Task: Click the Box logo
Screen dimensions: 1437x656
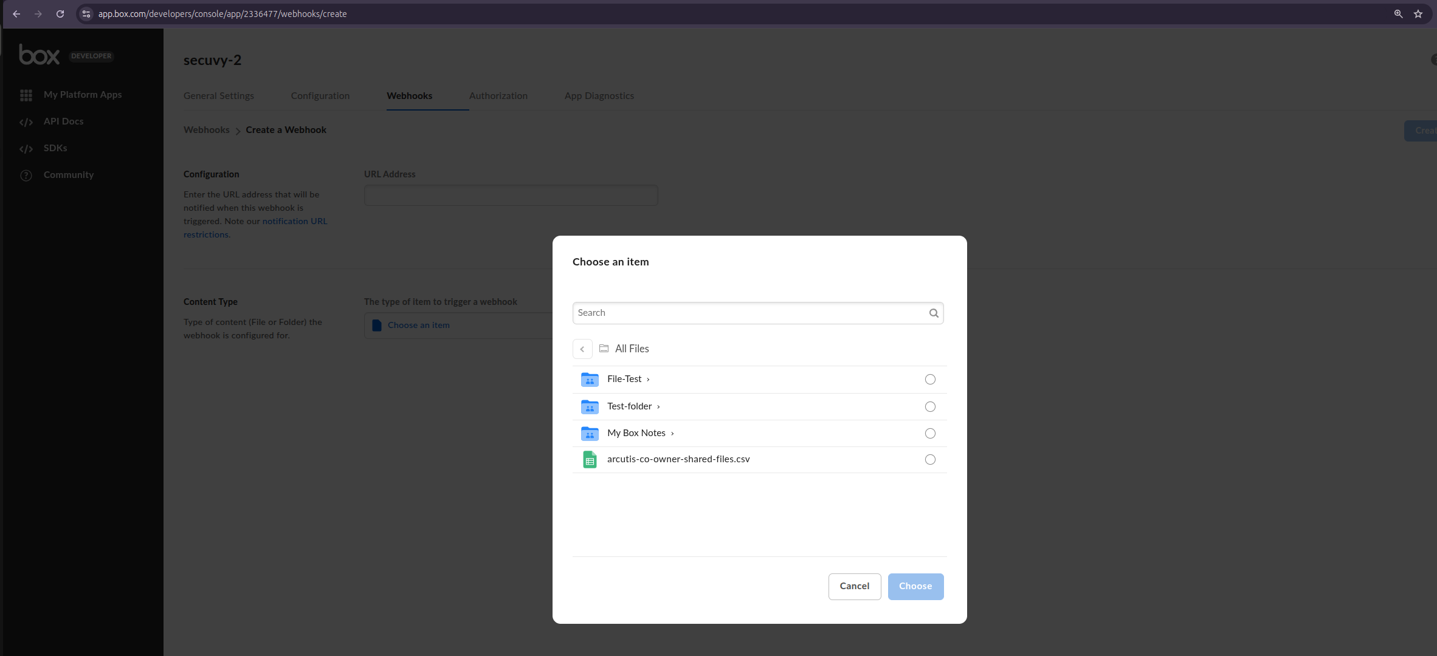Action: [40, 55]
